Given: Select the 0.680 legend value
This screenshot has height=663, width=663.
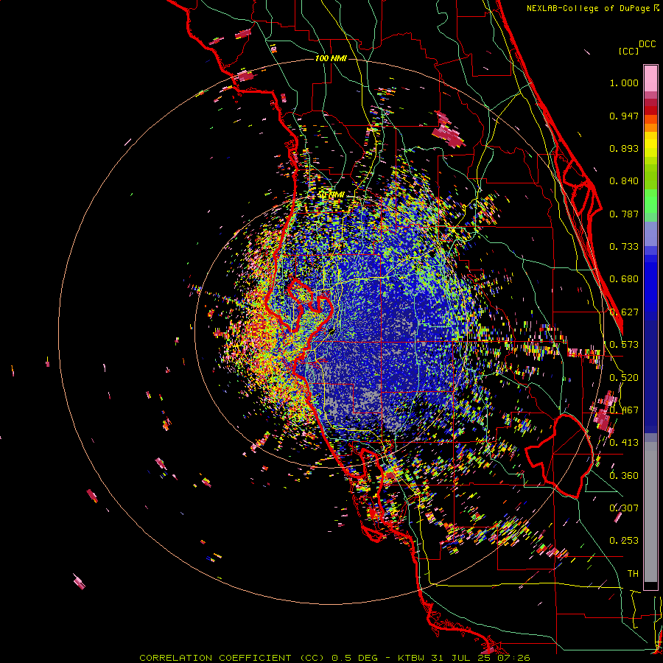Looking at the screenshot, I should point(624,279).
